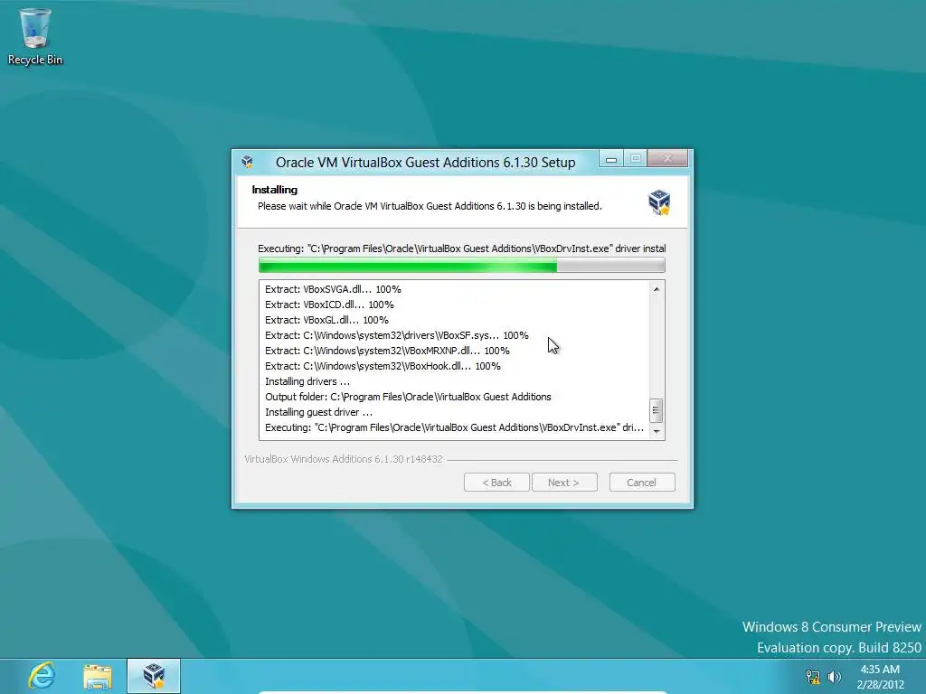Click the 'Please wait while Oracle VM VirtualBox' message

coord(430,206)
